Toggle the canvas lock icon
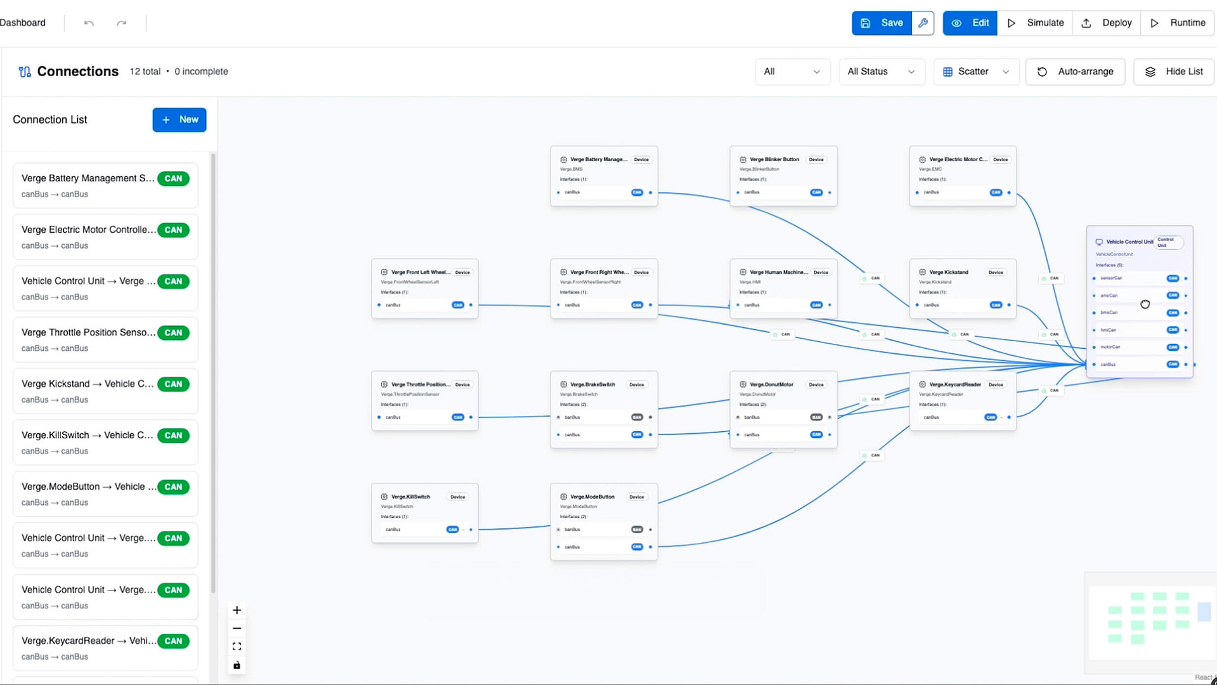Image resolution: width=1217 pixels, height=685 pixels. (237, 665)
